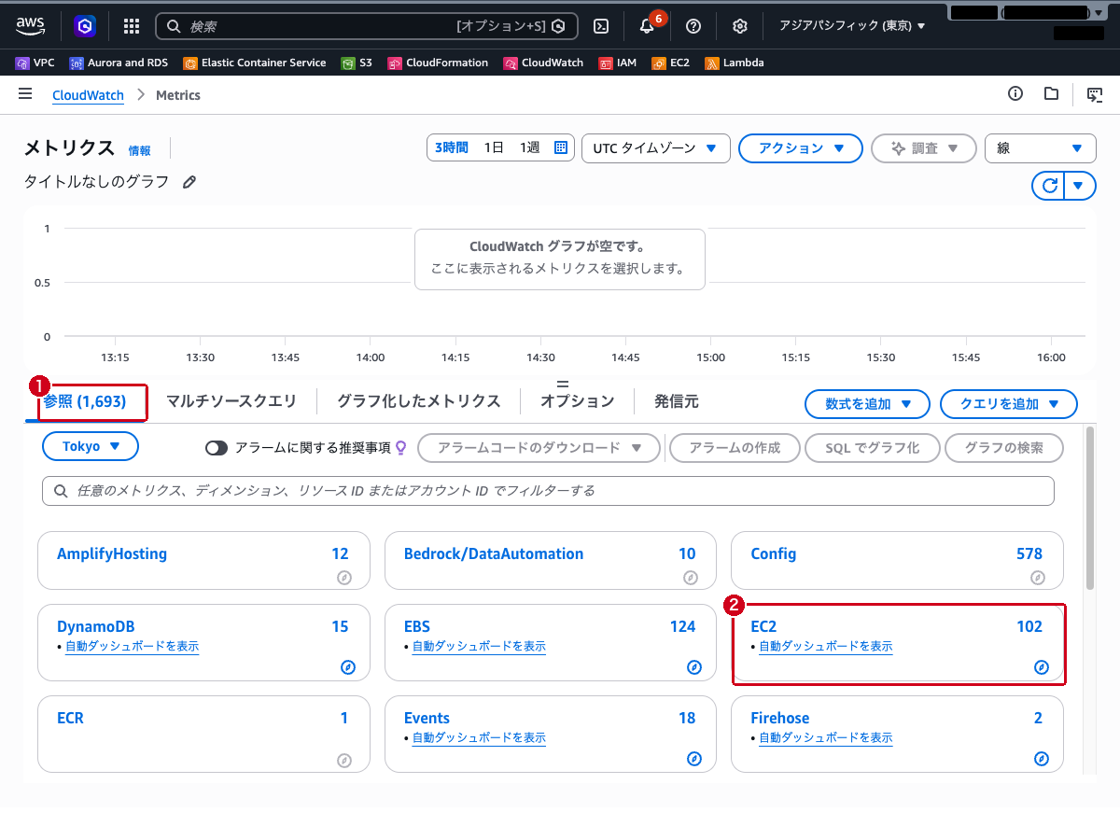Open CloudFormation bookmark shortcut
The image size is (1120, 840).
coord(438,63)
